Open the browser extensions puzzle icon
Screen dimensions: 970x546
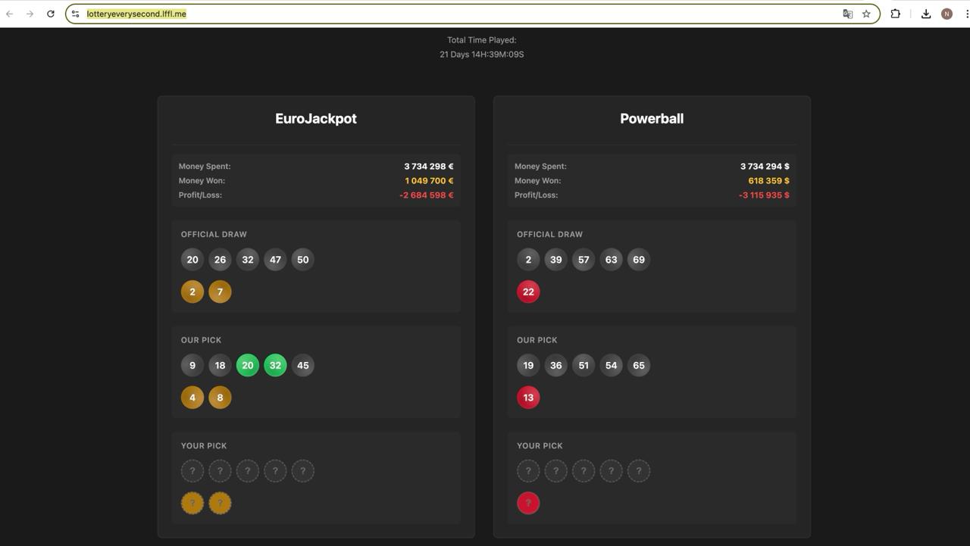[895, 14]
